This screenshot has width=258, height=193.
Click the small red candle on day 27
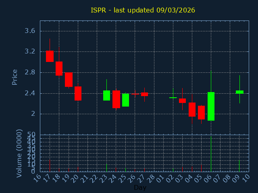tap(144, 94)
